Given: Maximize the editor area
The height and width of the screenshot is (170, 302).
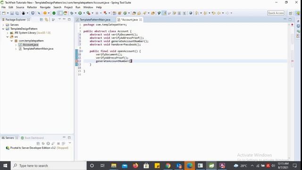Looking at the screenshot, I should [290, 19].
